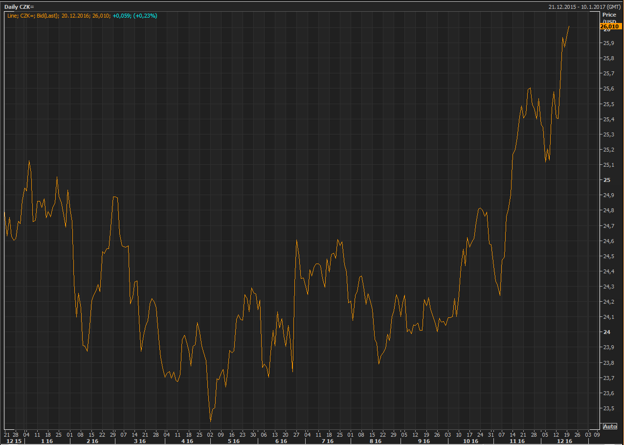Click Bid(Last) field in the legend
The height and width of the screenshot is (445, 624).
46,16
